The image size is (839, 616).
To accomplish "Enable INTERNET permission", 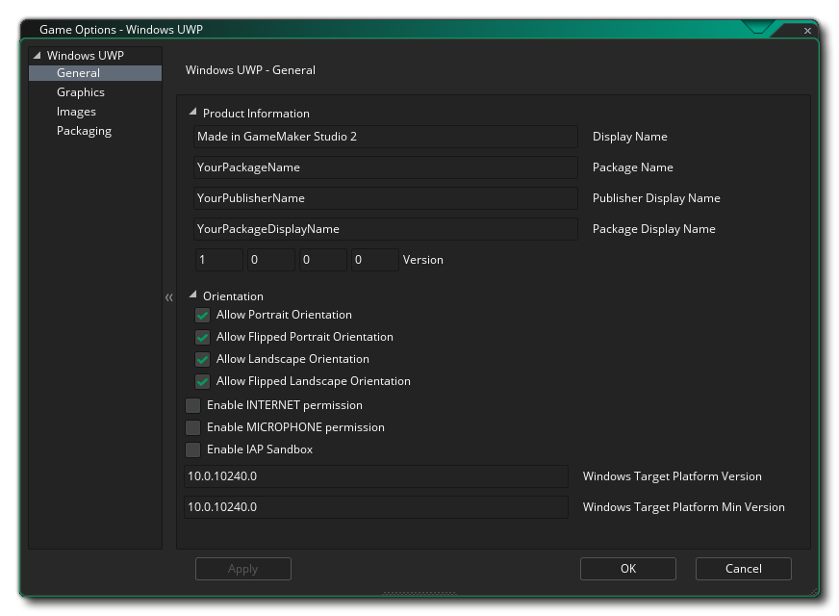I will [192, 405].
